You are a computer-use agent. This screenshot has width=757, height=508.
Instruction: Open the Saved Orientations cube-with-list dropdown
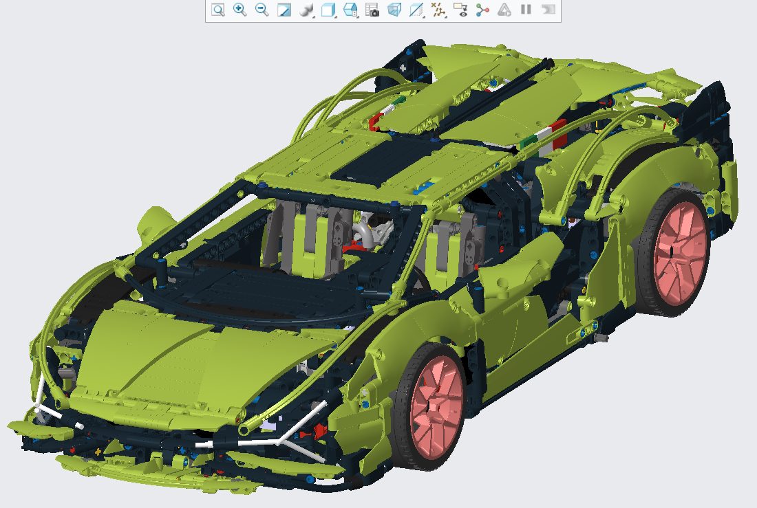tap(350, 10)
